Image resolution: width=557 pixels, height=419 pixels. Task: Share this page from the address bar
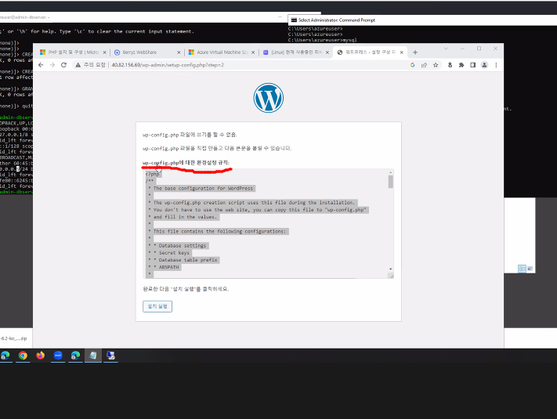tap(424, 65)
